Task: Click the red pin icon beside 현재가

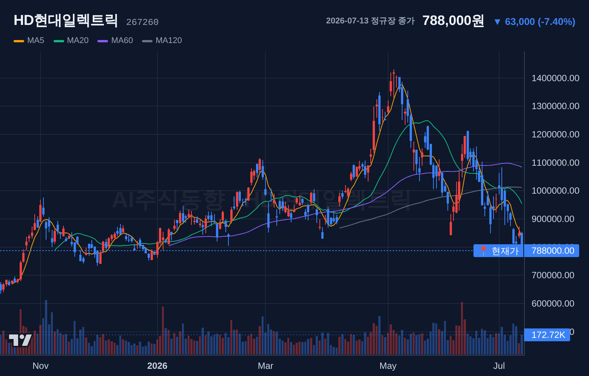Action: pyautogui.click(x=483, y=251)
